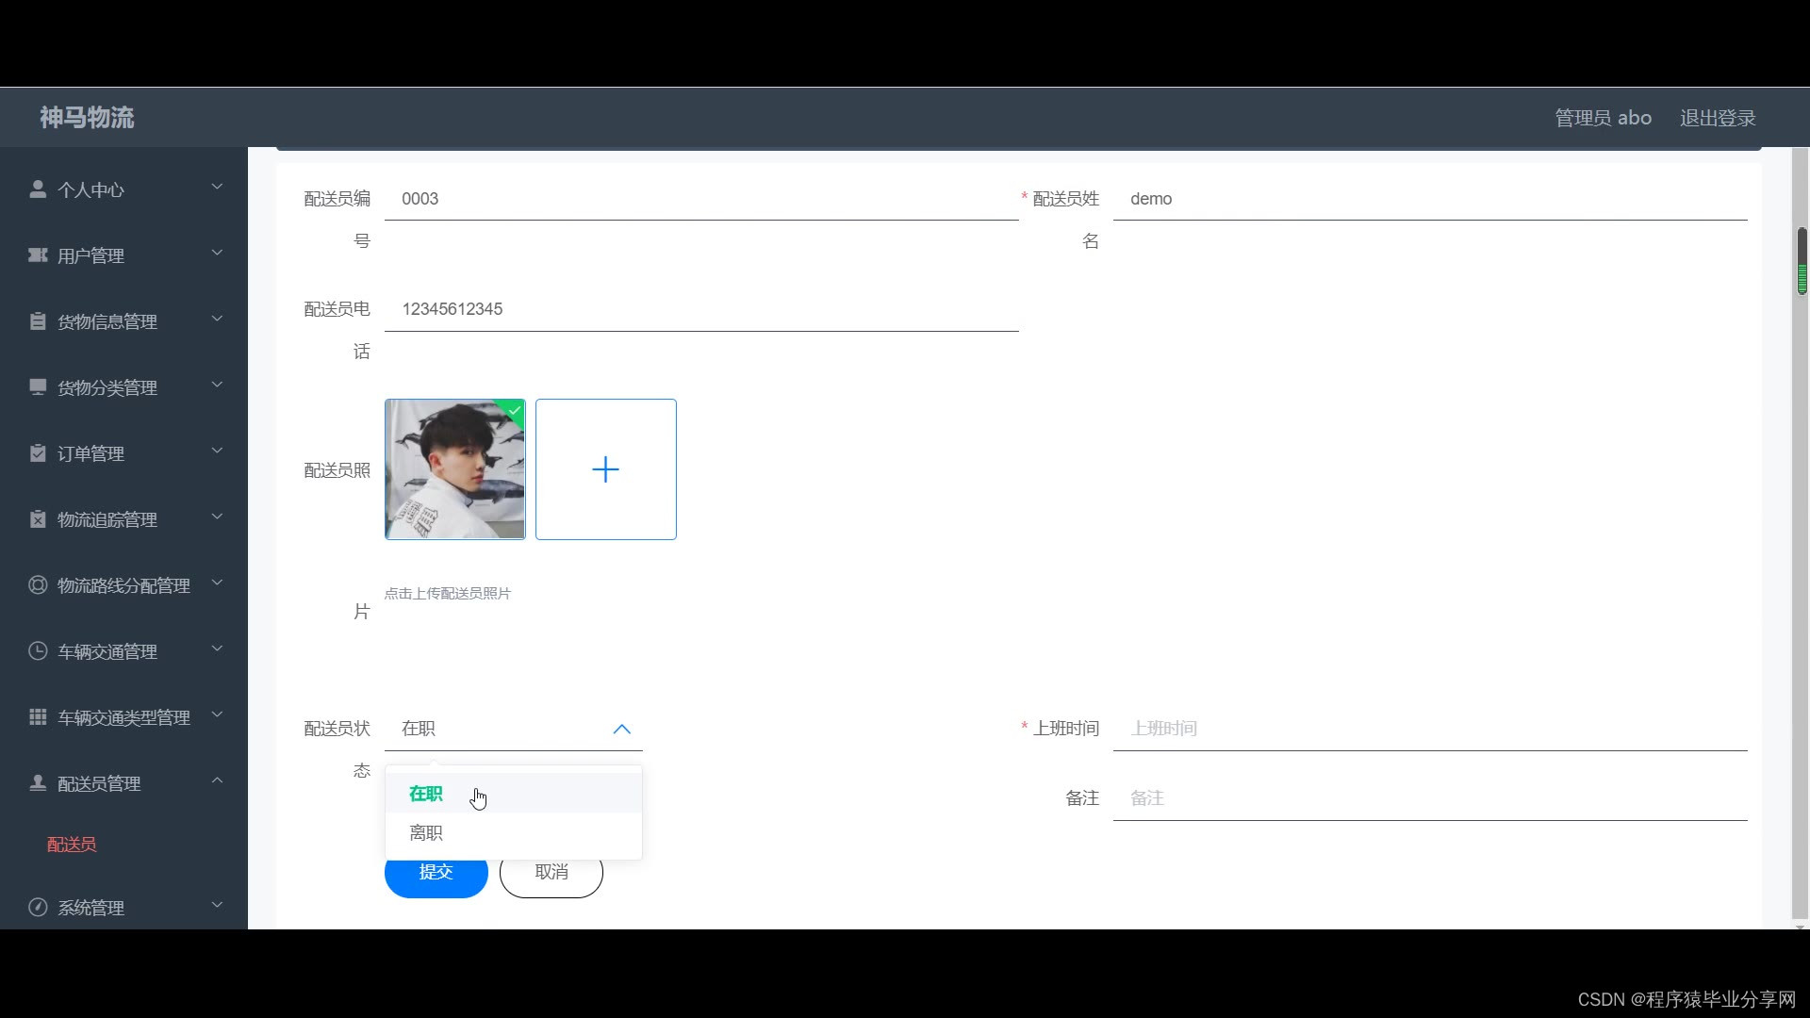Click the 订单管理 checklist icon
Image resolution: width=1810 pixels, height=1018 pixels.
point(38,453)
